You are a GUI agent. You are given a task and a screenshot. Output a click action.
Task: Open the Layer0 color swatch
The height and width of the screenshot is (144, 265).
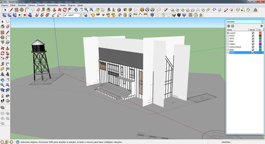[260, 33]
